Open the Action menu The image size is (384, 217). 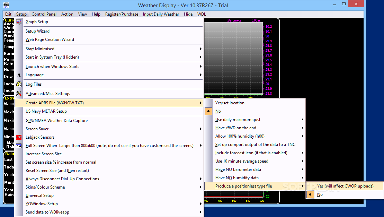coord(67,14)
